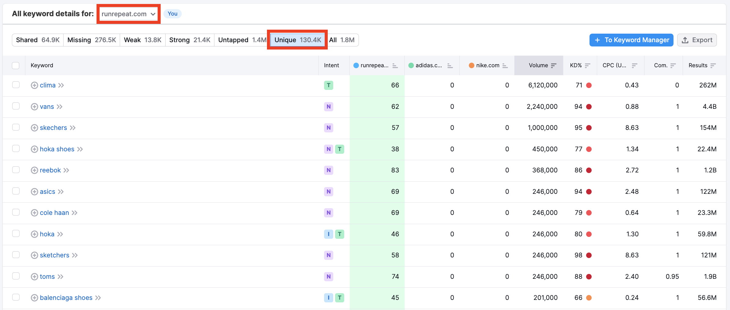Click the To Keyword Manager button
730x310 pixels.
pyautogui.click(x=631, y=40)
